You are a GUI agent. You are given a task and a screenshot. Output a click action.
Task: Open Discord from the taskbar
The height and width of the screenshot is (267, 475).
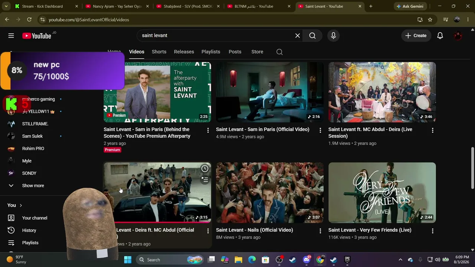coord(307,260)
